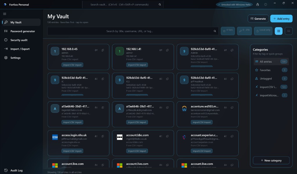Toggle the hamburger menu to collapse sidebar
Screen dimensions: 297x174
tap(5, 14)
